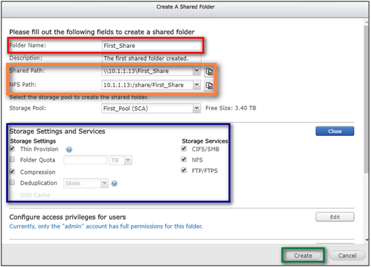Uncheck the CIFS/SMB storage service

(x=184, y=149)
